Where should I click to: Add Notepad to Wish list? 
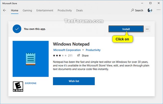point(74,81)
